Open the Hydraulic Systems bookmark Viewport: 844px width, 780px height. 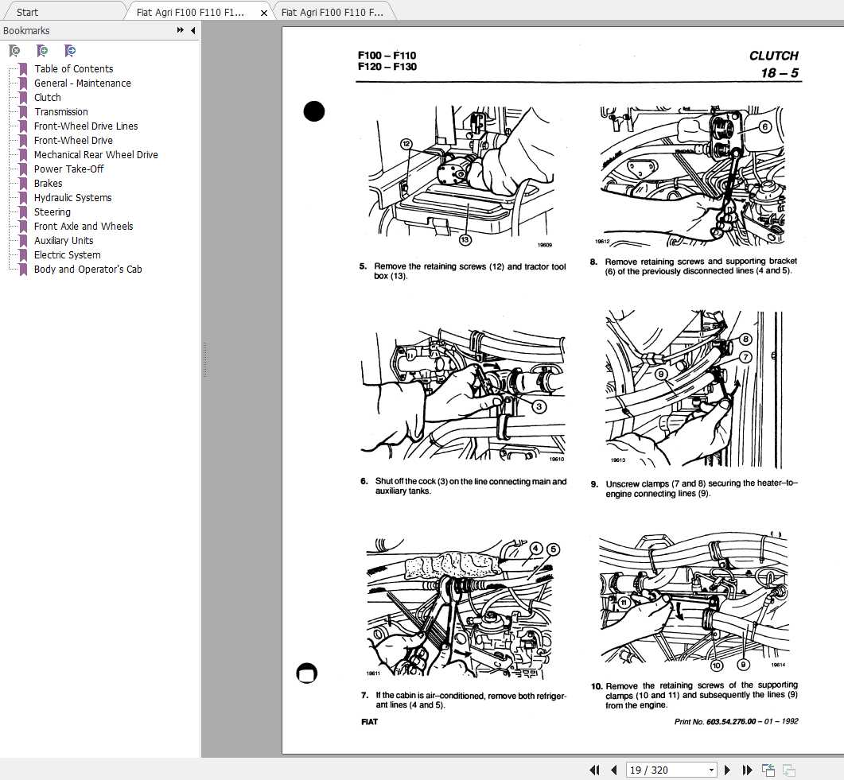pos(72,197)
